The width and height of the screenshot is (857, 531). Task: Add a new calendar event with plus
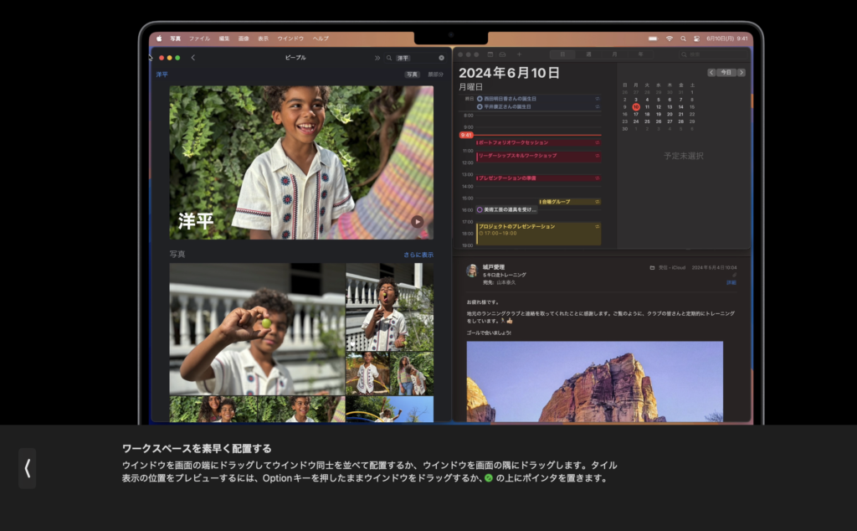[519, 54]
